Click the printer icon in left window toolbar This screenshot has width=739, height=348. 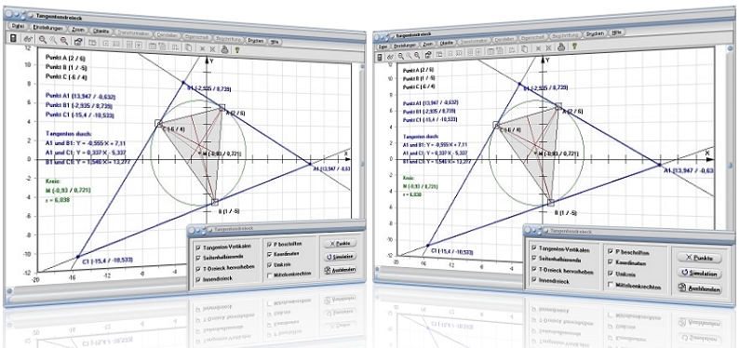225,48
